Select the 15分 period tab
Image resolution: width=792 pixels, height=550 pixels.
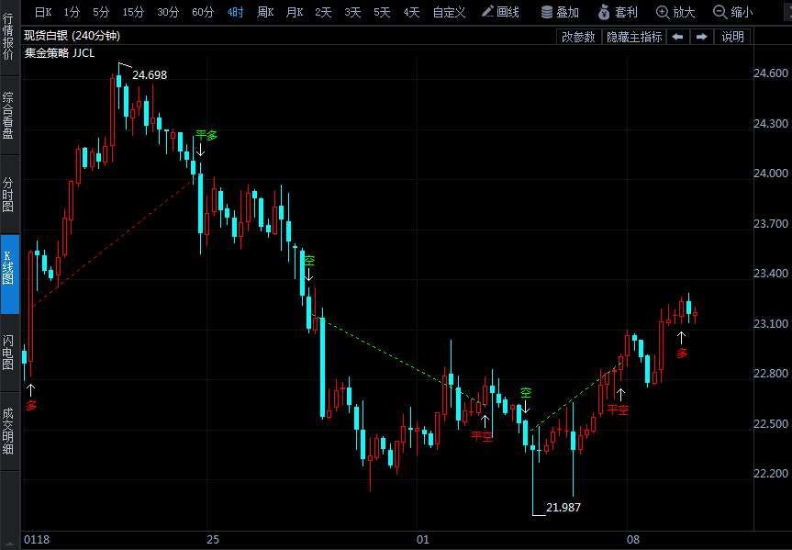(133, 12)
